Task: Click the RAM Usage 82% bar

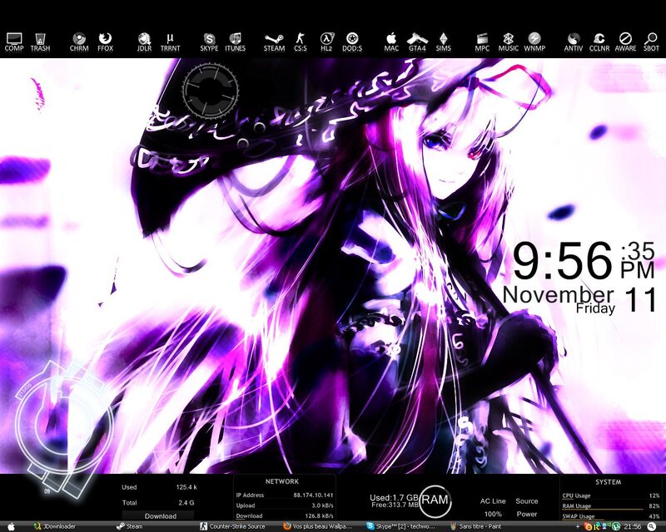Action: 611,506
